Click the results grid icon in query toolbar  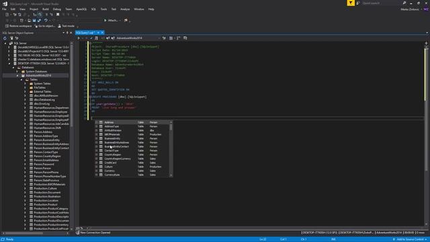tap(171, 38)
